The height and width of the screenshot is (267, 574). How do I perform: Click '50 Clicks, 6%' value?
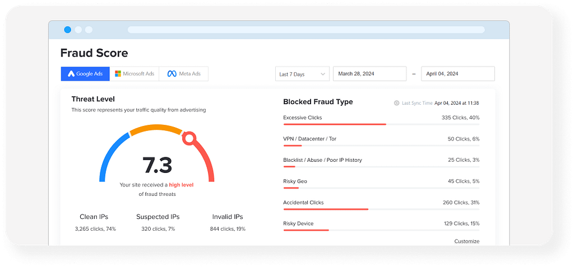coord(464,139)
